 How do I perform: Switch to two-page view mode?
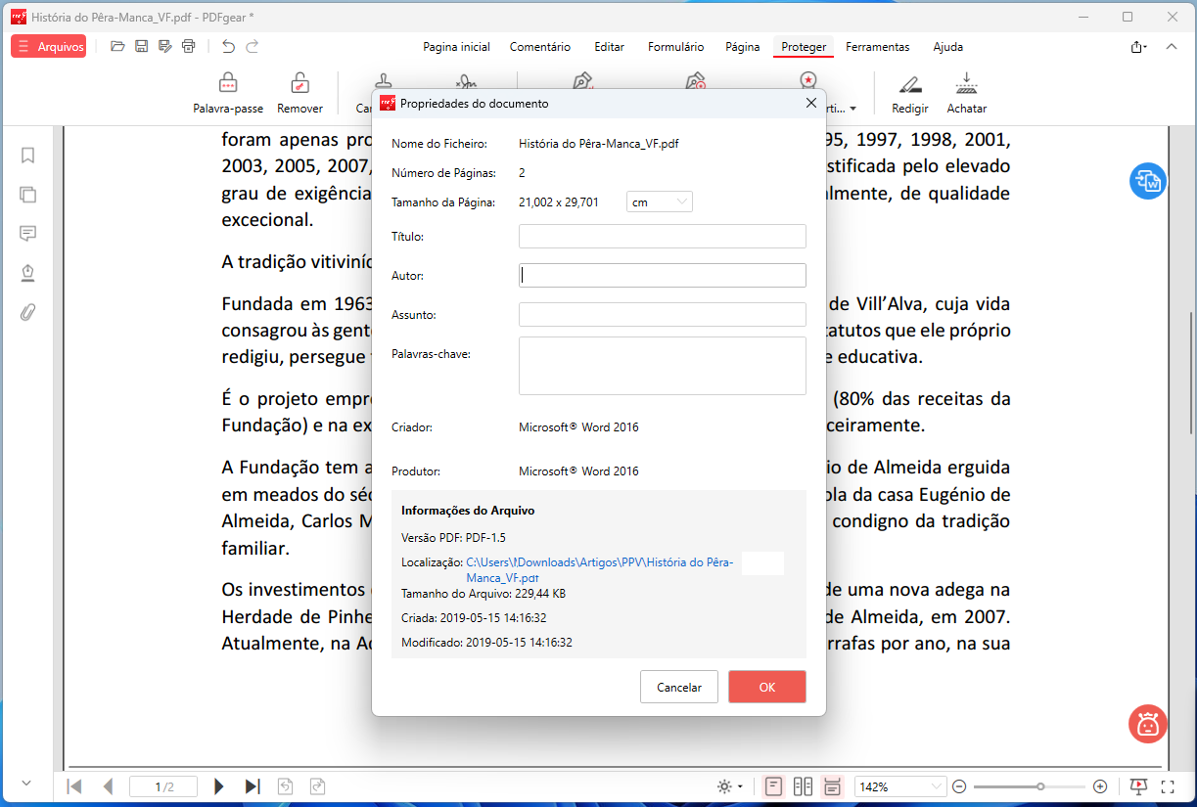[x=803, y=786]
